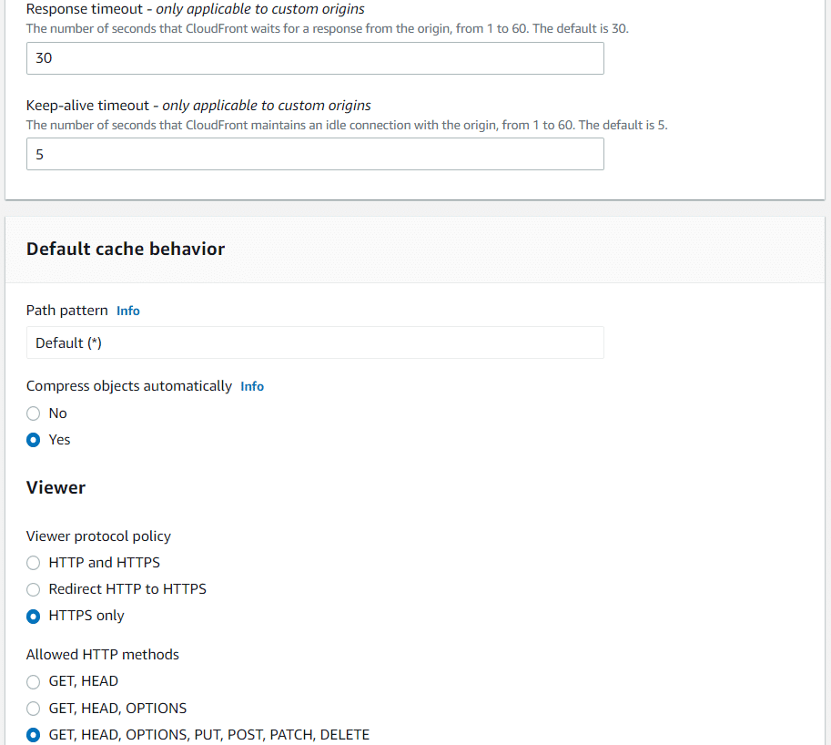Select GET, HEAD, OPTIONS, PUT, POST, PATCH, DELETE

pos(34,735)
